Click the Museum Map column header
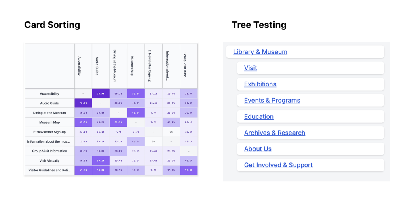This screenshot has width=414, height=200. point(136,66)
